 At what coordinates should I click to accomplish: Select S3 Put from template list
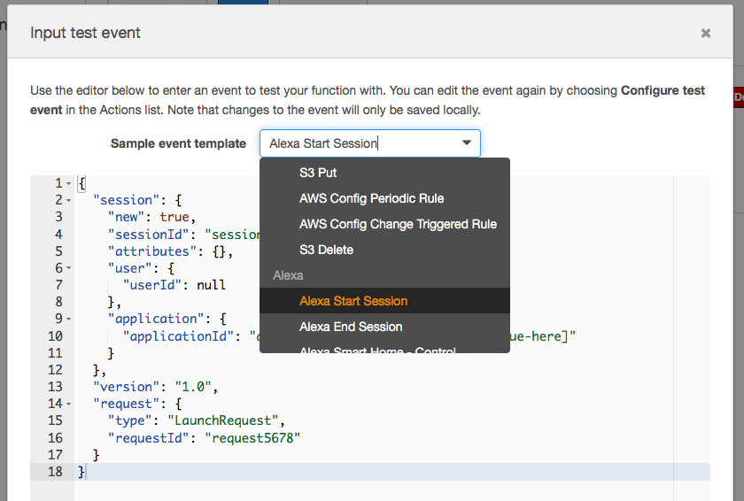point(318,173)
